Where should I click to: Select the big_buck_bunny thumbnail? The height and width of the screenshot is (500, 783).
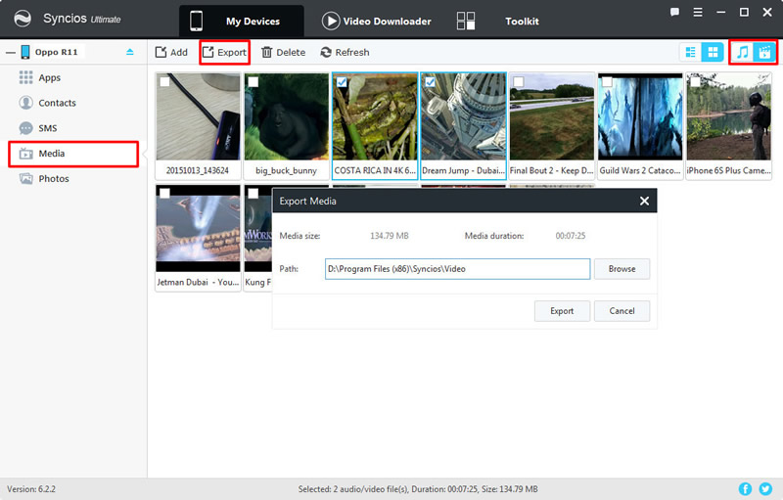(287, 116)
